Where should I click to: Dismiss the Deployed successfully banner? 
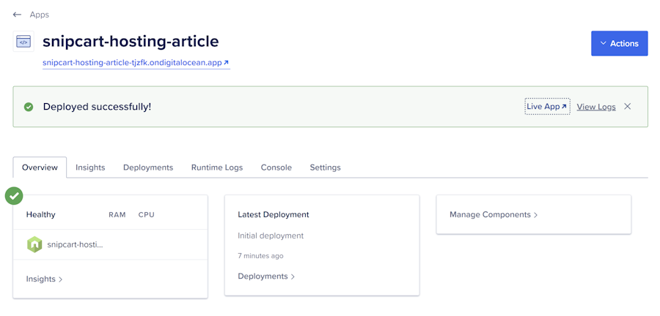click(628, 107)
